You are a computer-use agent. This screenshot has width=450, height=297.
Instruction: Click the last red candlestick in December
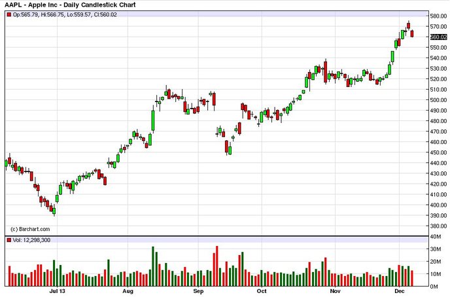point(412,33)
